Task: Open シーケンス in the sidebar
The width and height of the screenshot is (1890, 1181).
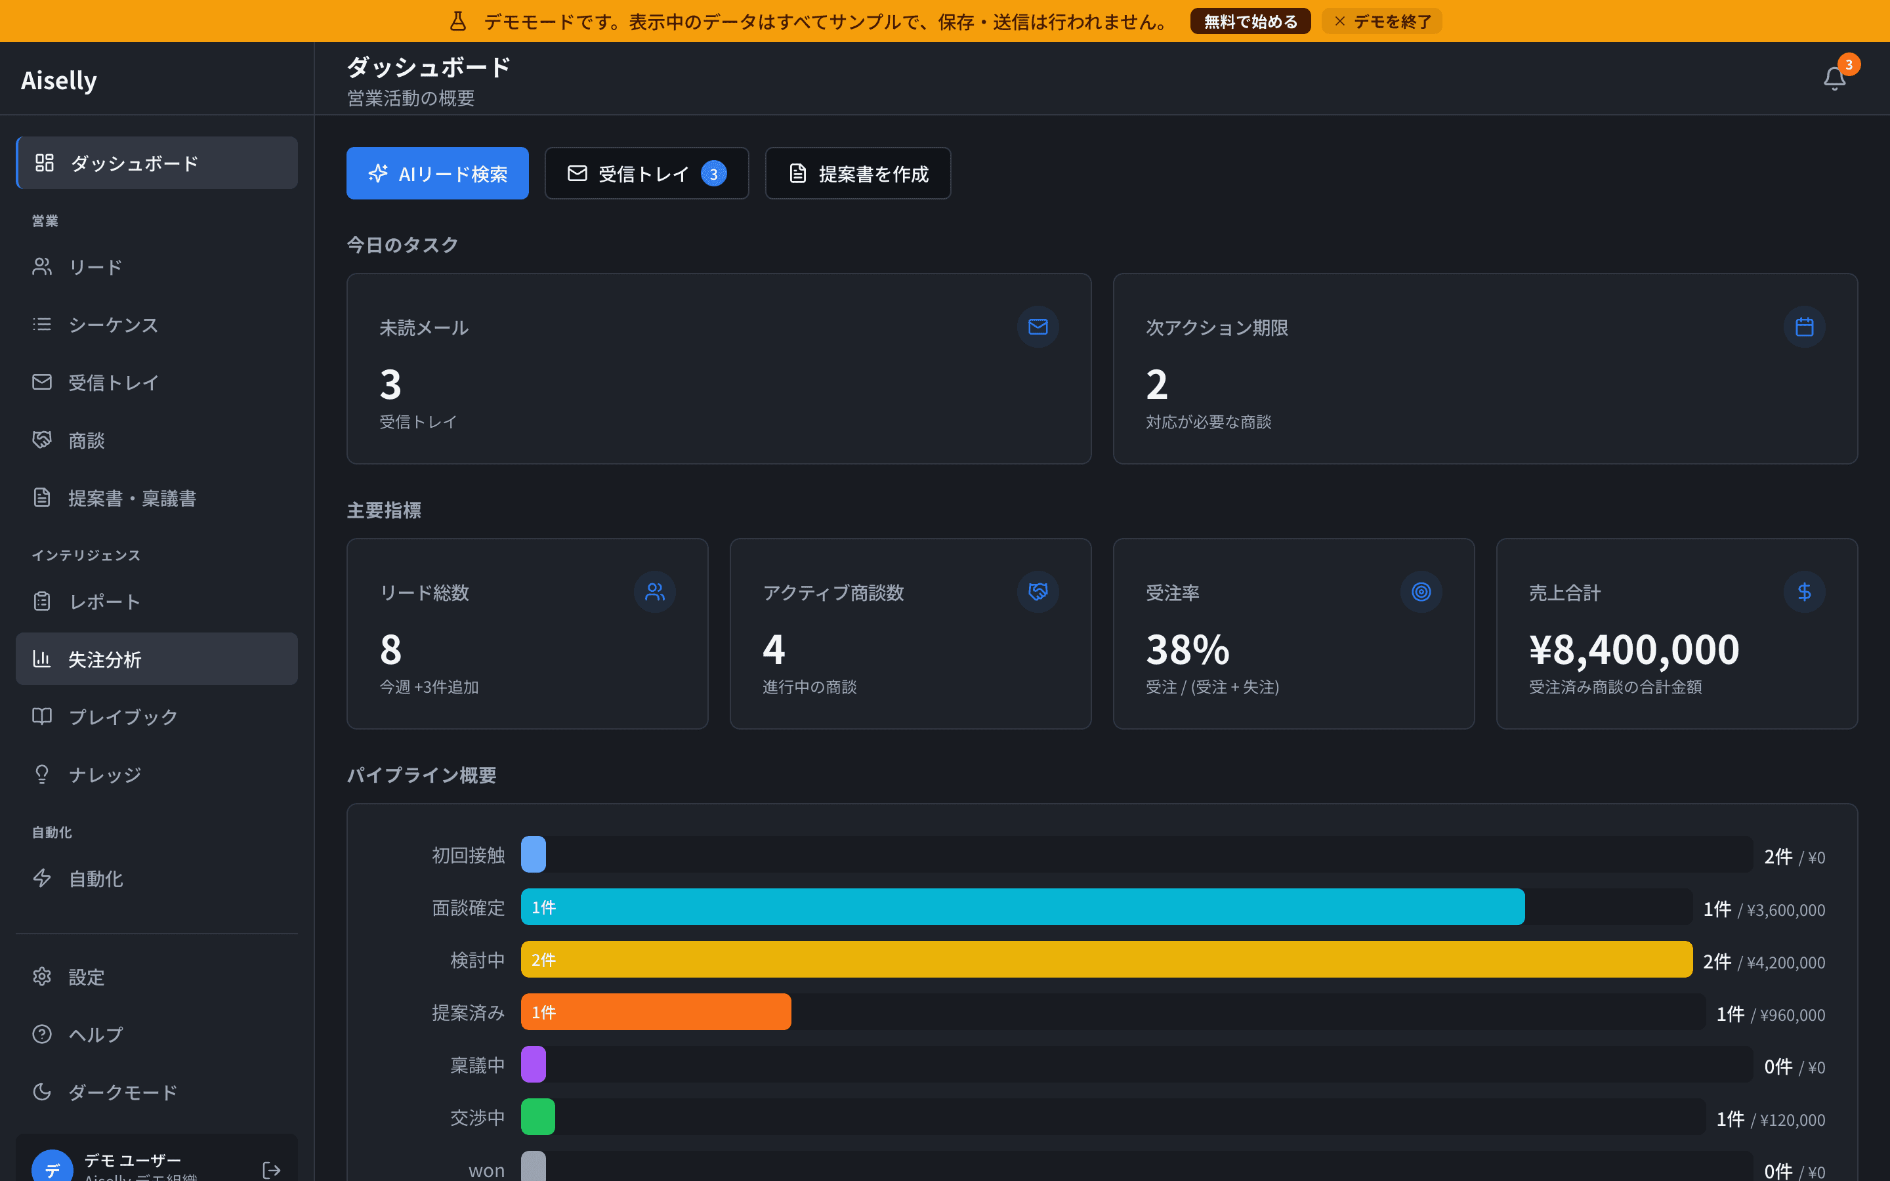Action: coord(157,325)
